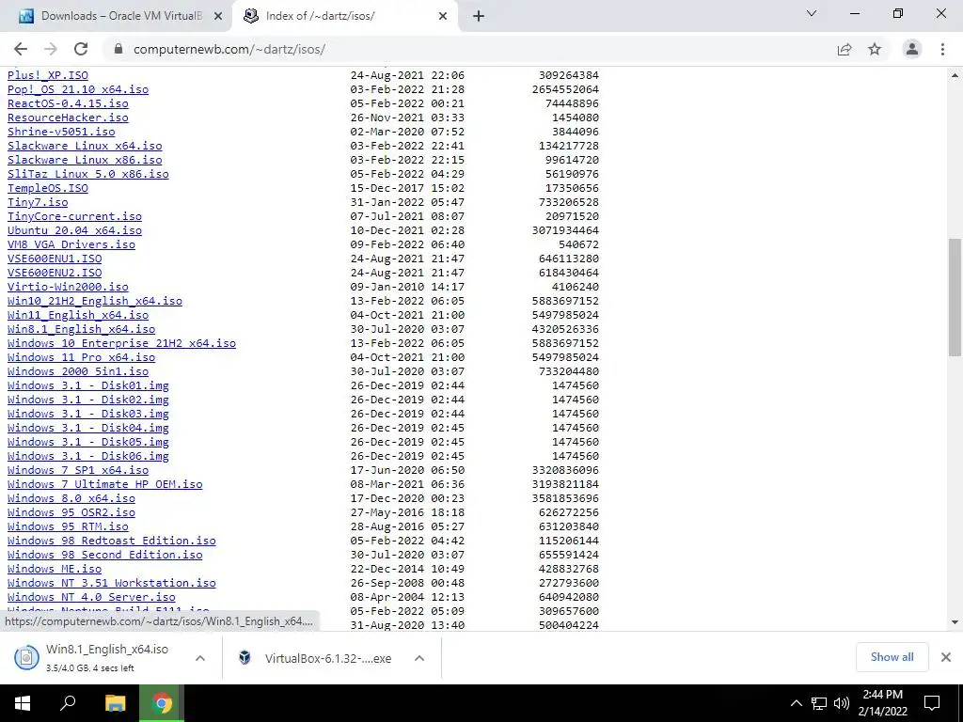The width and height of the screenshot is (963, 722).
Task: Open Slackware_Linux_x64.iso link
Action: (85, 146)
